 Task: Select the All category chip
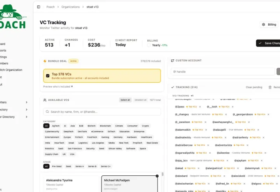(x=46, y=126)
